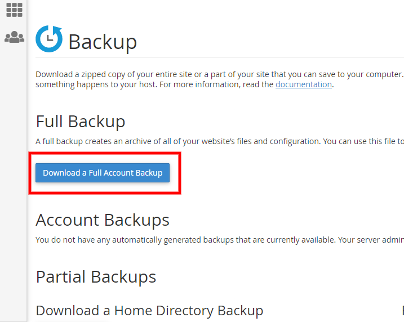The image size is (404, 322).
Task: Click the phrase "For more information, read the"
Action: point(216,84)
